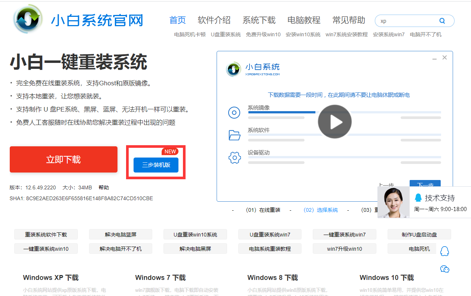Open the Windows XP 下载 heading
Viewport: 471px width, 296px height.
pyautogui.click(x=51, y=278)
